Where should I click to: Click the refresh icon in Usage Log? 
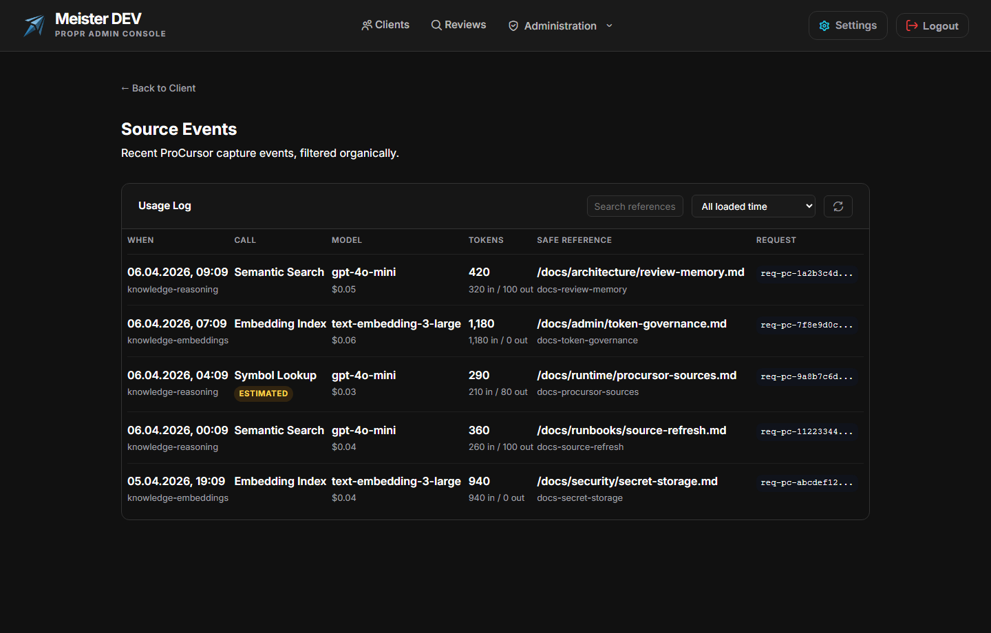coord(838,206)
